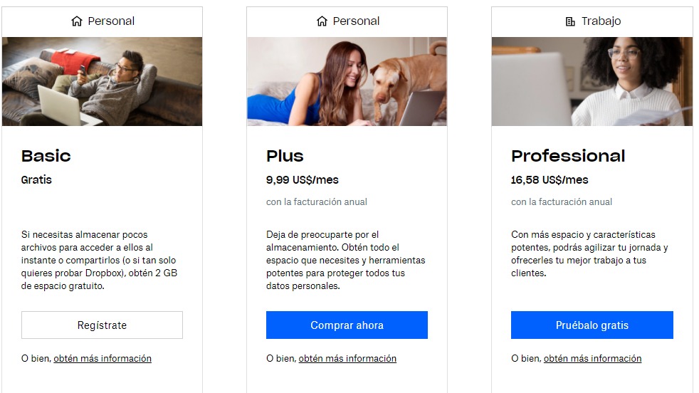Click the Personal label above the Plus plan

(x=356, y=21)
